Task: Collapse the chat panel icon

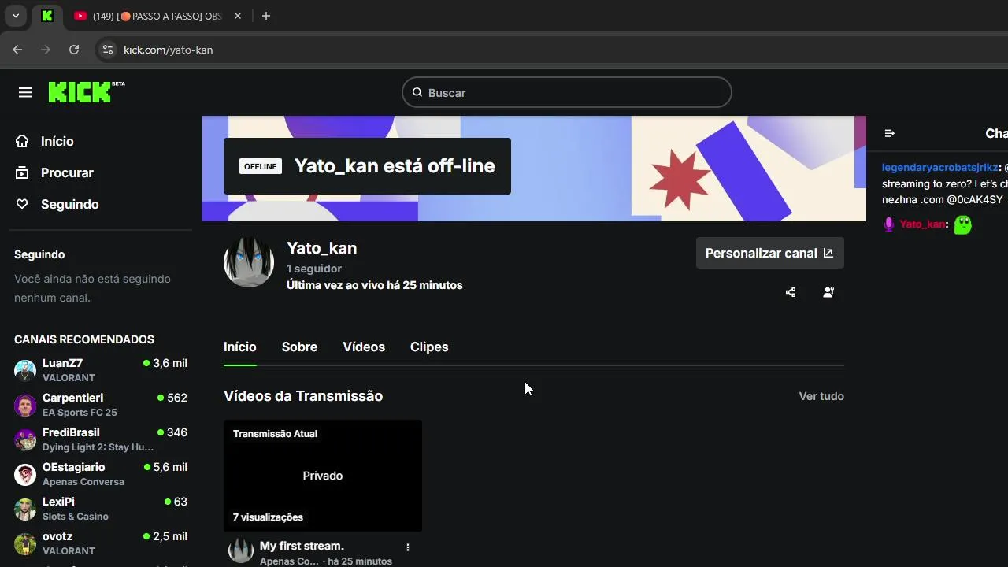Action: pyautogui.click(x=890, y=134)
